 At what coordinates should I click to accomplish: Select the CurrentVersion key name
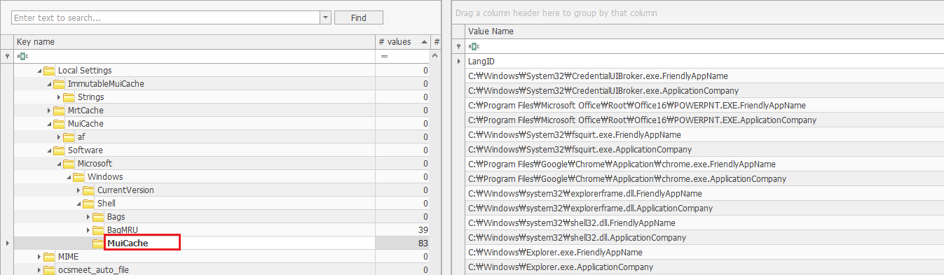[x=125, y=190]
